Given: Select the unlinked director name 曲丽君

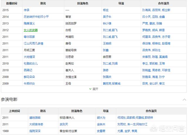Looking at the screenshot, I should (x=107, y=57).
